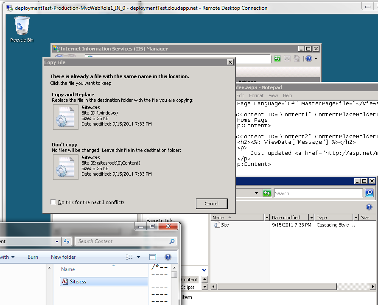Viewport: 378px width, 305px height.
Task: Click the IIS Manager stop icon
Action: point(287,59)
